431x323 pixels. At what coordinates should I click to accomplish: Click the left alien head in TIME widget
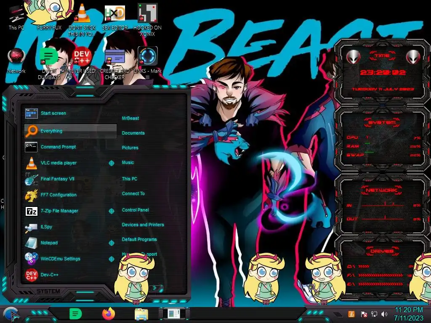click(353, 57)
